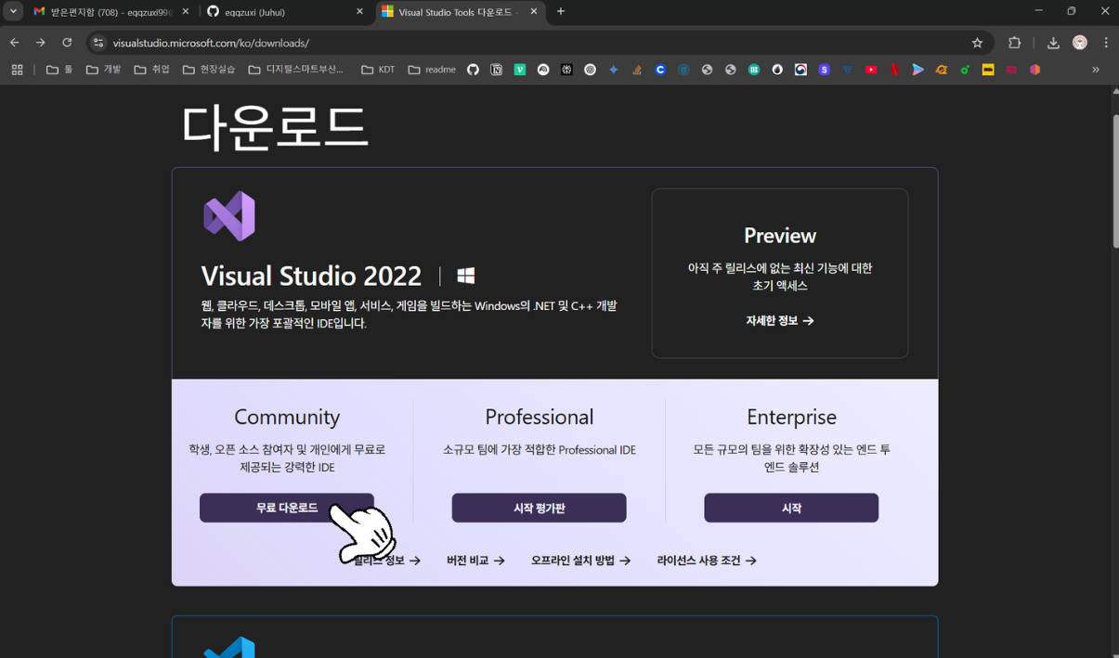1119x658 pixels.
Task: Open the GitHub bookmark icon
Action: click(475, 69)
